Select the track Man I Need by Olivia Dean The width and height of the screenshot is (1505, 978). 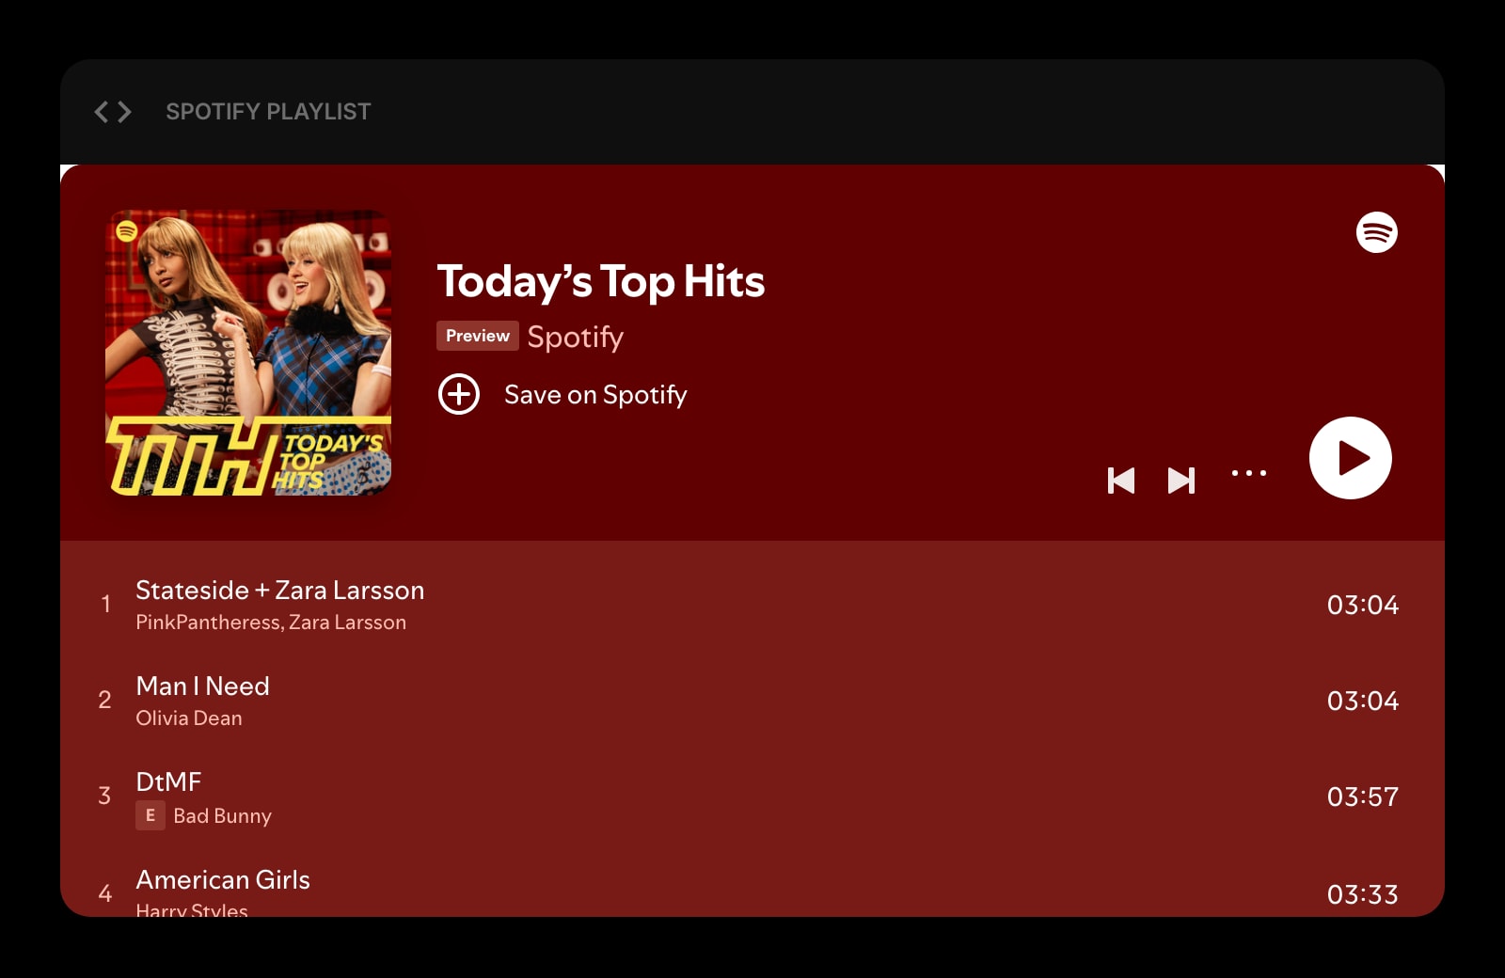click(x=203, y=686)
